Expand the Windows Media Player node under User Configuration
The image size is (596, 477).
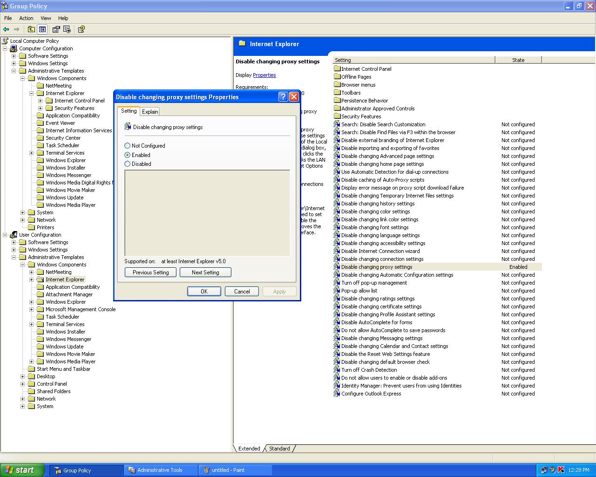[31, 361]
